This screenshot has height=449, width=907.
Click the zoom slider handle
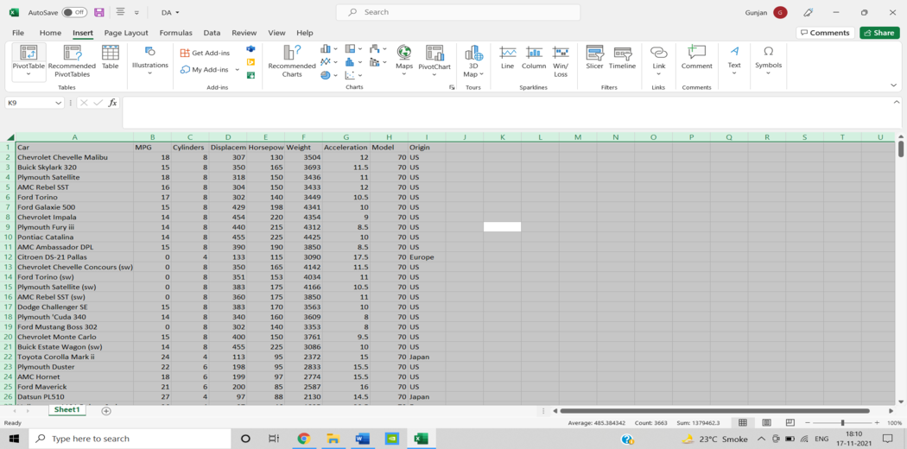(x=843, y=423)
